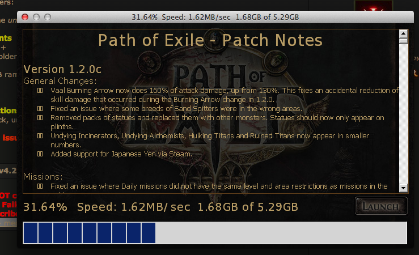Zoom the patcher window with third title button
This screenshot has height=255, width=419.
[48, 17]
